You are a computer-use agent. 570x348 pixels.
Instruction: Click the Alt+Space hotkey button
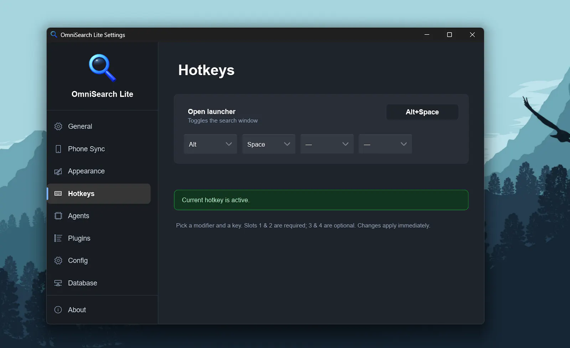pos(422,112)
